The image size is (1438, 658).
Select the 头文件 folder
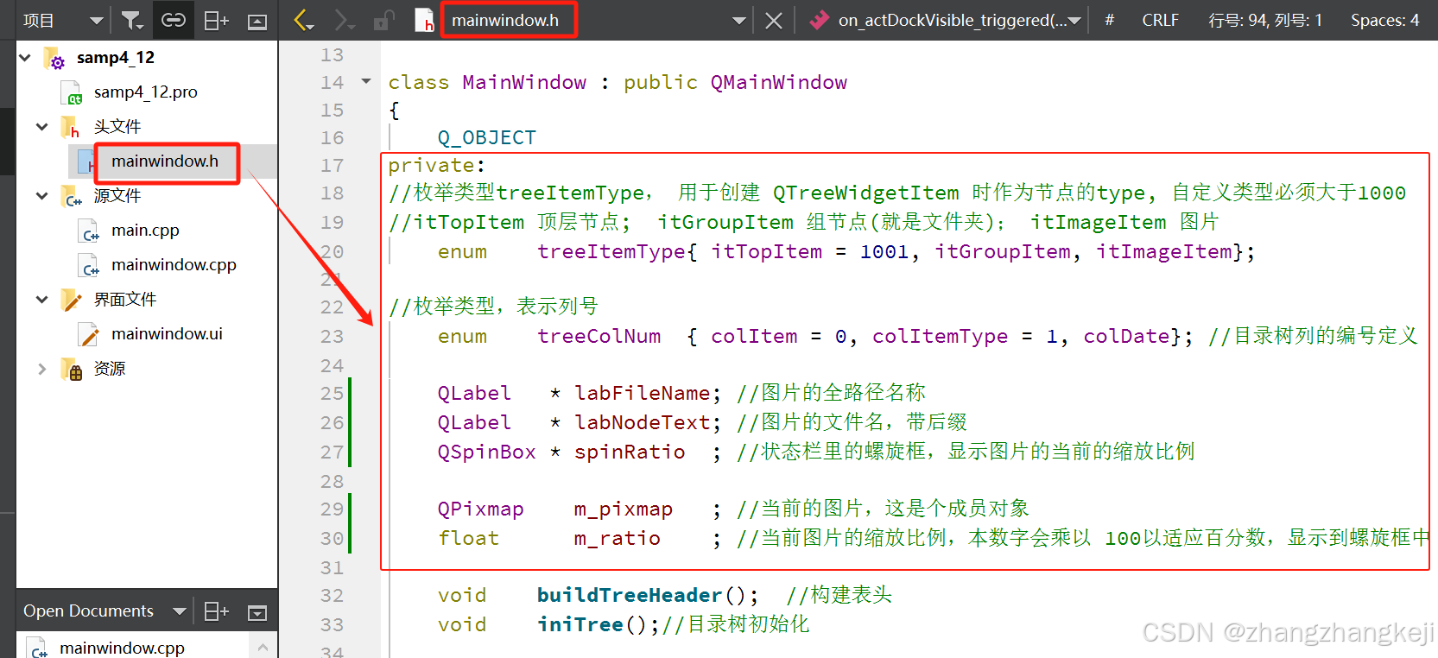pos(117,126)
